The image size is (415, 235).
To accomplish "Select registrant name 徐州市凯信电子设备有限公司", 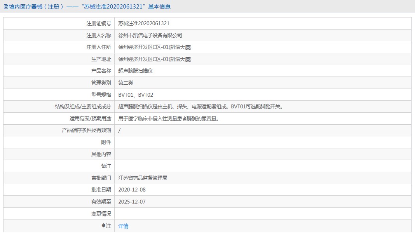I will click(x=150, y=35).
